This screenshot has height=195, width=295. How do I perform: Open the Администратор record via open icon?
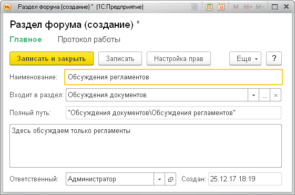[170, 179]
